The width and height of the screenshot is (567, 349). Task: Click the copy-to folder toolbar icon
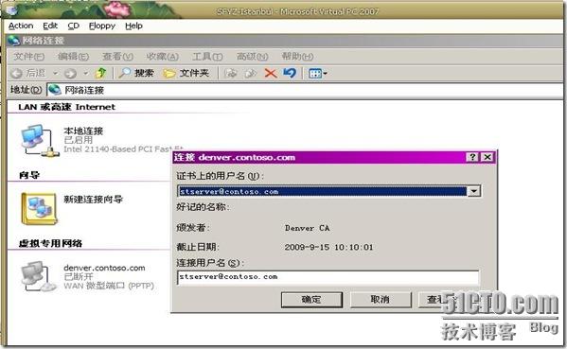point(250,74)
